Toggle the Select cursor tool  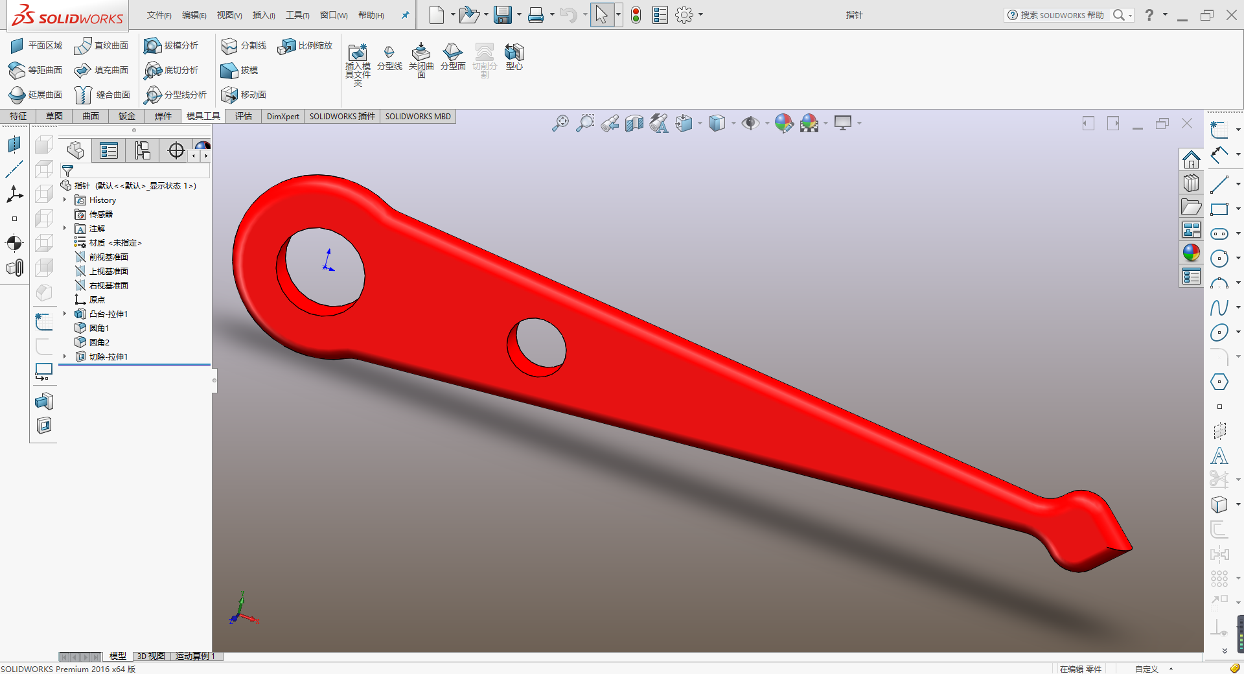(x=602, y=15)
